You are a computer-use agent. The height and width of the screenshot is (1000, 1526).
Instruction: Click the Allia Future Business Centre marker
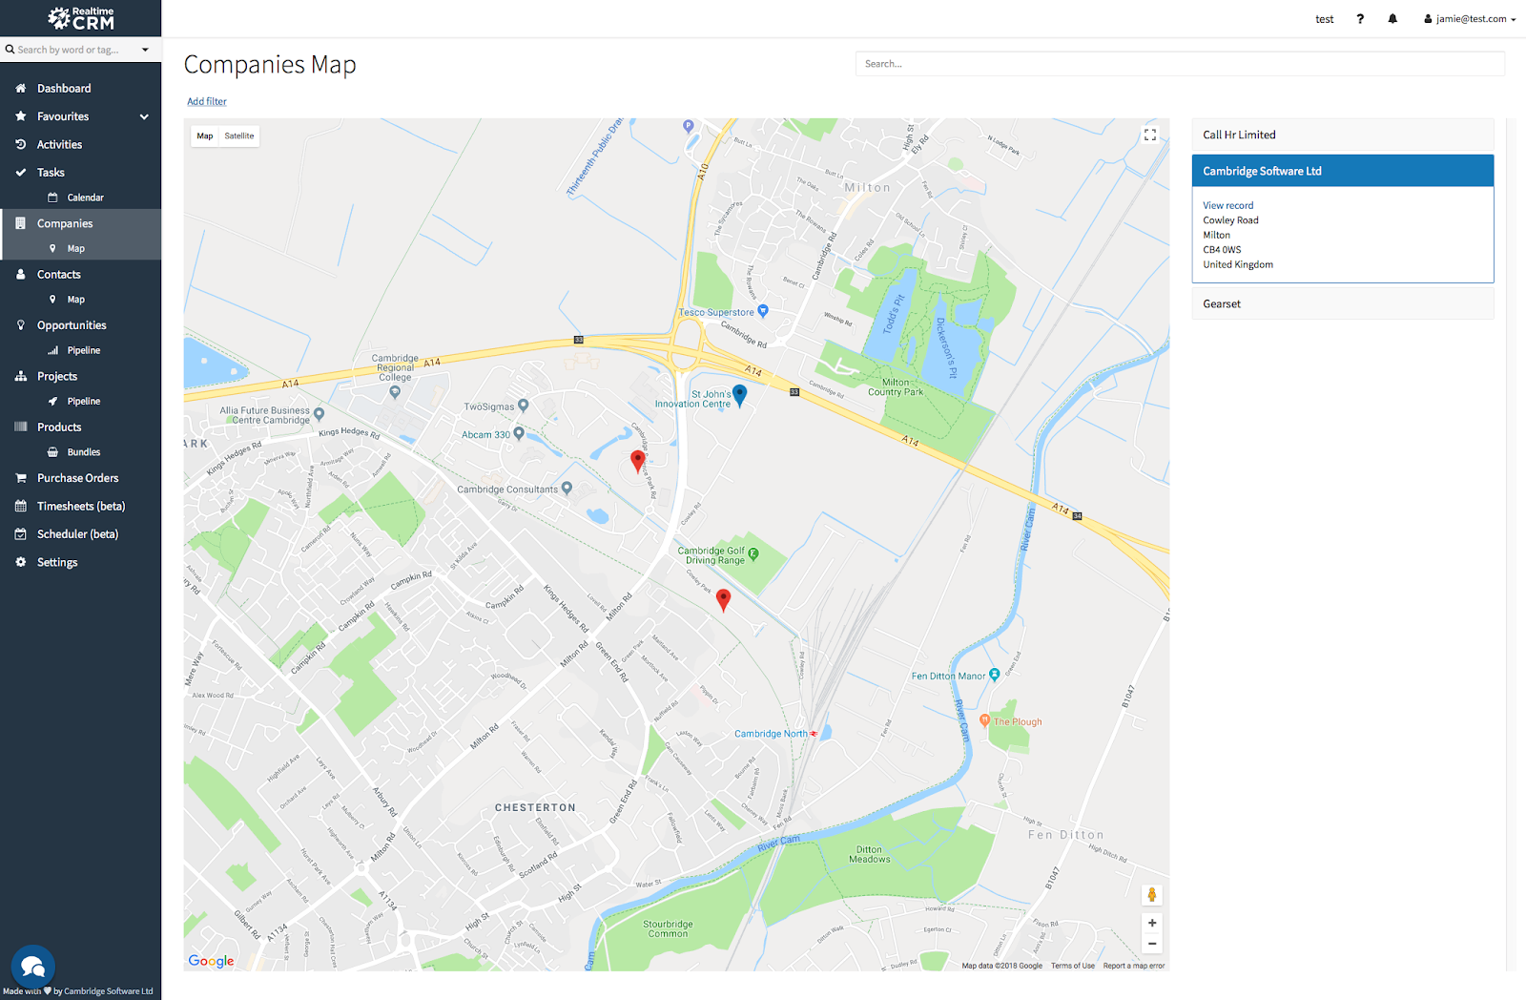(x=320, y=414)
